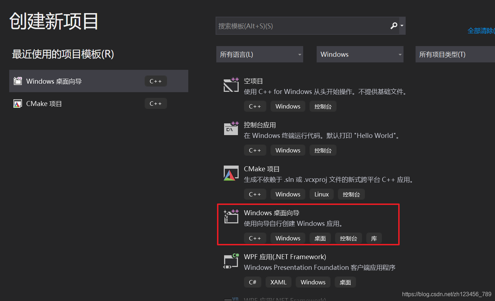The width and height of the screenshot is (495, 301).
Task: Click C# tag under WPF 应用
Action: (252, 282)
